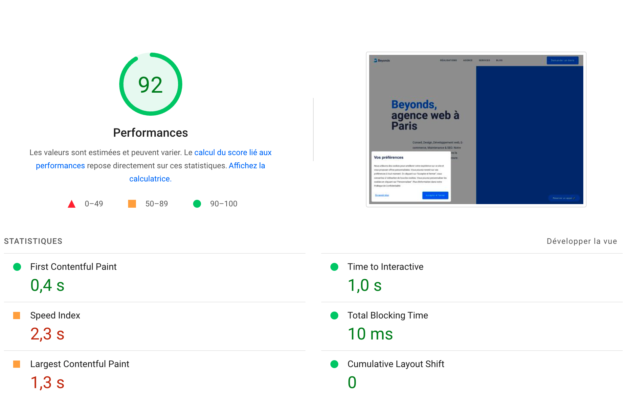Click orange square beside Largest Contentful Paint
626x397 pixels.
pyautogui.click(x=17, y=364)
